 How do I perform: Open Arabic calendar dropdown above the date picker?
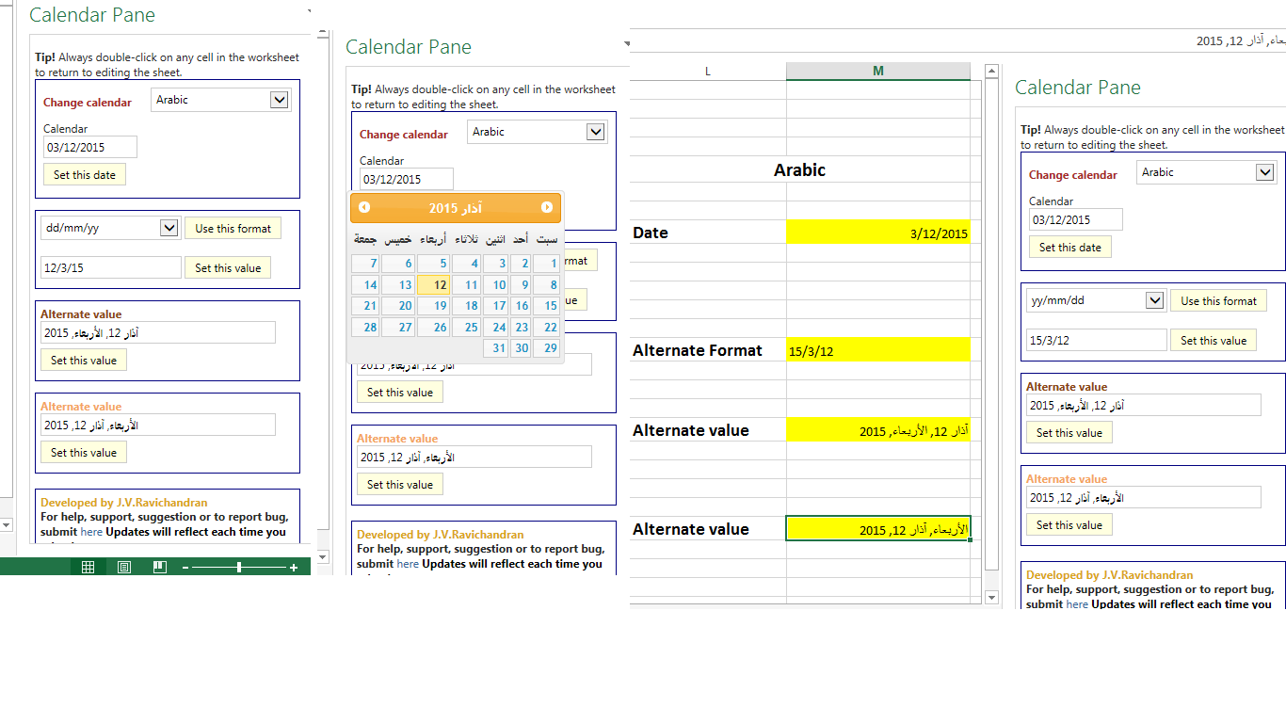pos(596,132)
